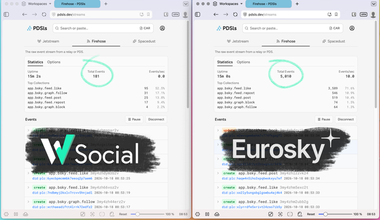Viewport: 380px width, 220px height.
Task: Open Workspaces icon in left window
Action: 24,4
